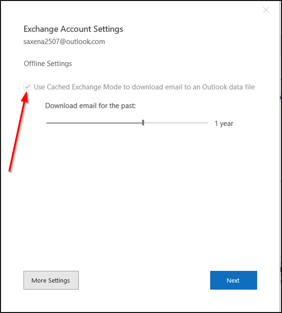The image size is (282, 313).
Task: Click the red arrow annotation tail
Action: [x=9, y=170]
